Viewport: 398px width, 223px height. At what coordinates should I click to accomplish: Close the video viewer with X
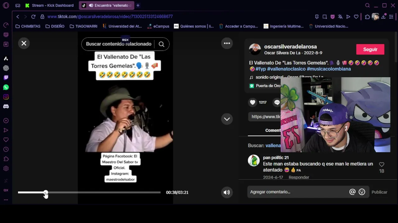pos(24,43)
